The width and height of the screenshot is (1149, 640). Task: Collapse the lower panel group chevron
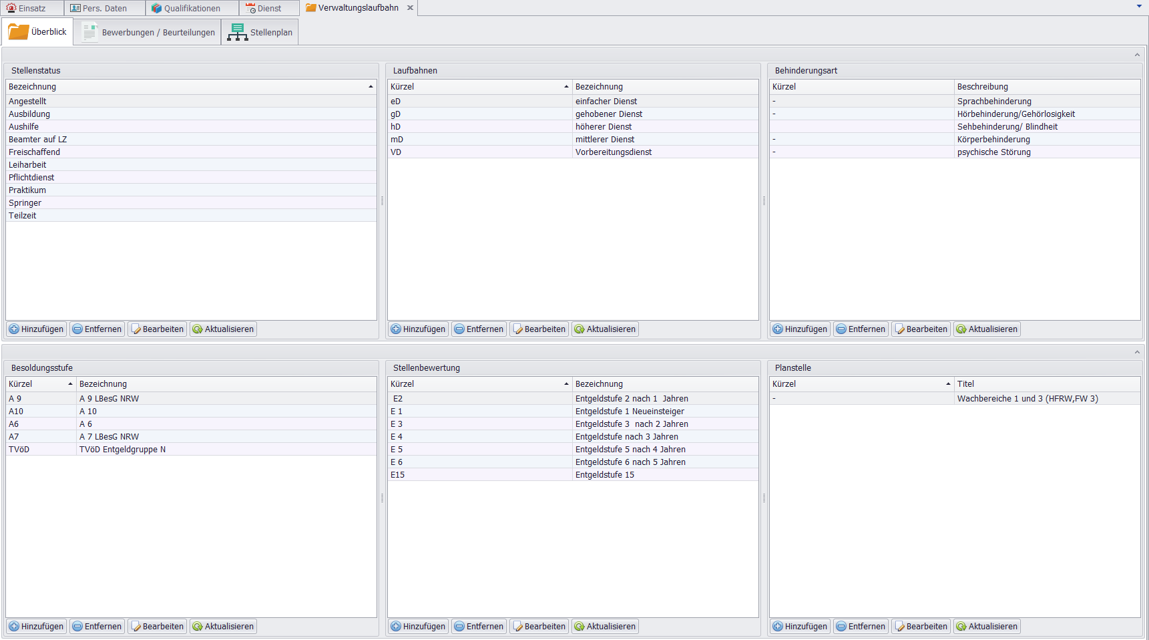pos(1137,352)
